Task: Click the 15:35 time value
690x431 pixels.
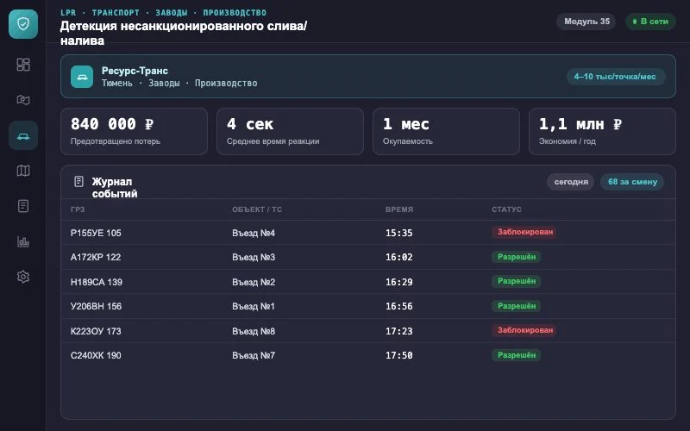Action: pos(399,233)
